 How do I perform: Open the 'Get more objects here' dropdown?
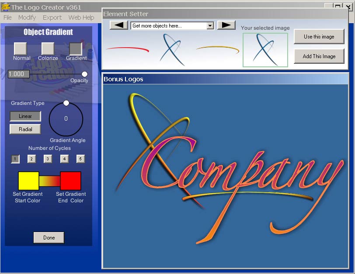coord(210,26)
